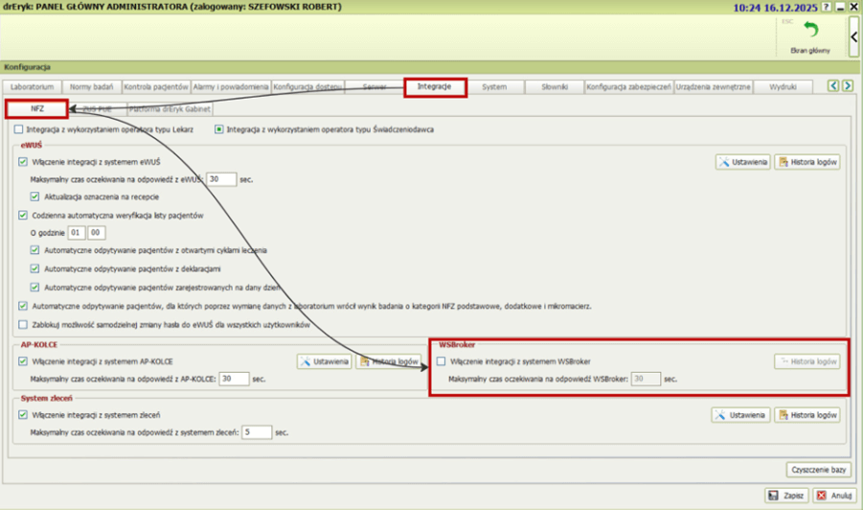Click Anuluj cancel button
863x510 pixels.
834,496
